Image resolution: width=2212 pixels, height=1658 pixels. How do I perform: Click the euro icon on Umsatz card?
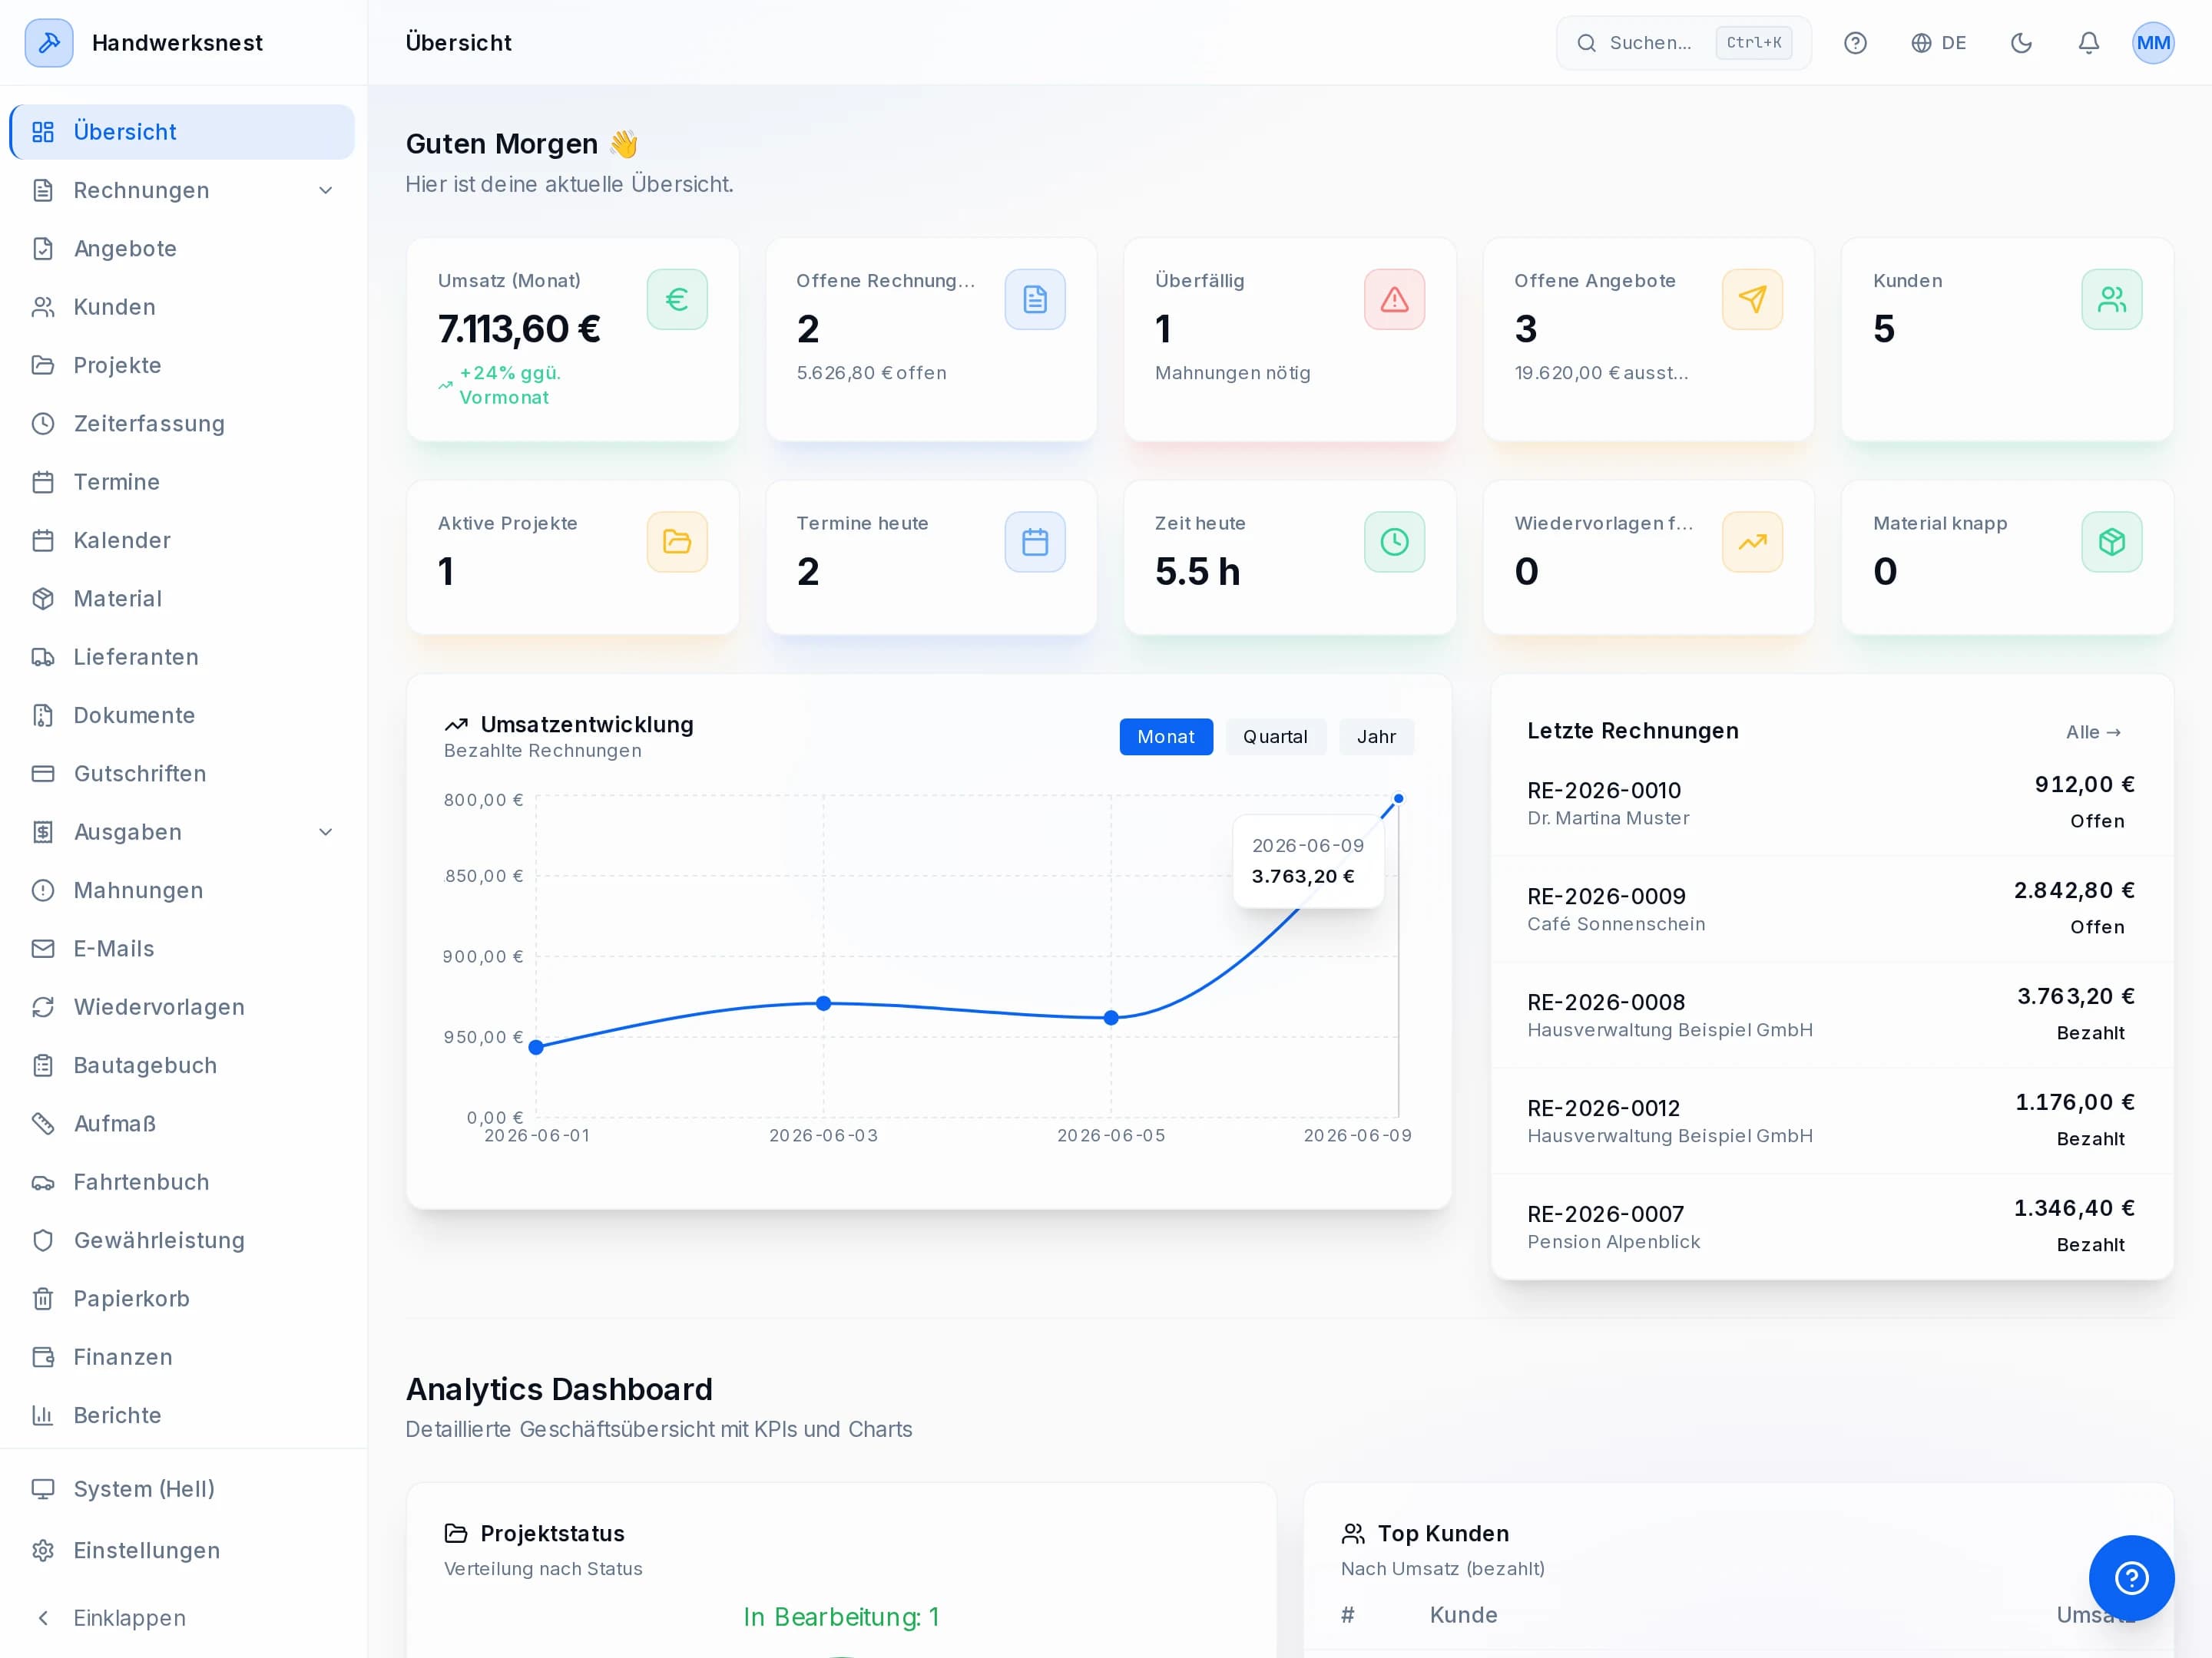(677, 299)
